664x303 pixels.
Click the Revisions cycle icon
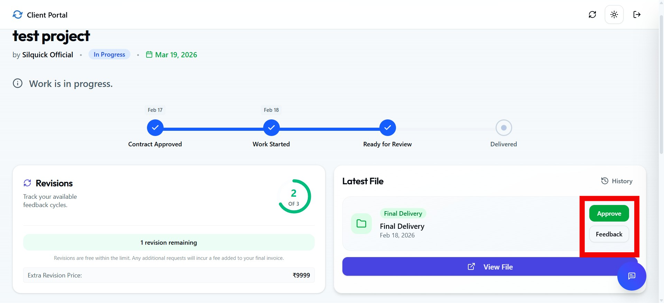click(27, 183)
